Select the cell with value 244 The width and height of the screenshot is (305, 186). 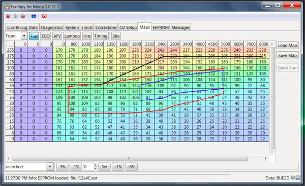point(173,50)
